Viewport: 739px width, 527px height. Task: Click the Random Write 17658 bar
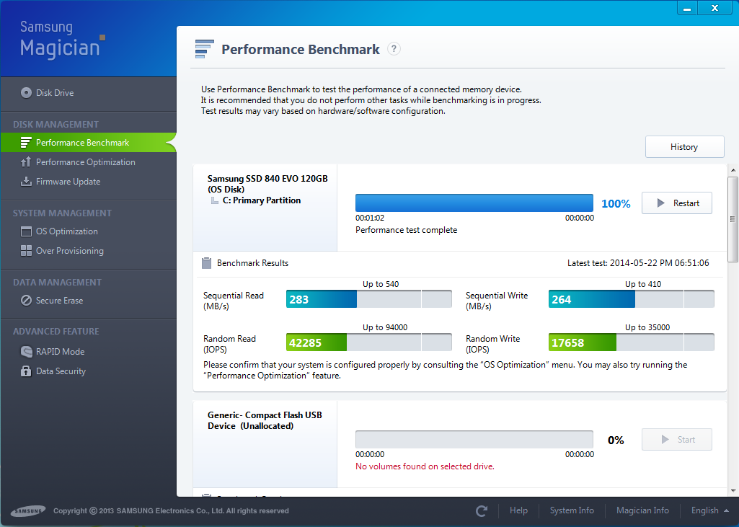[632, 342]
